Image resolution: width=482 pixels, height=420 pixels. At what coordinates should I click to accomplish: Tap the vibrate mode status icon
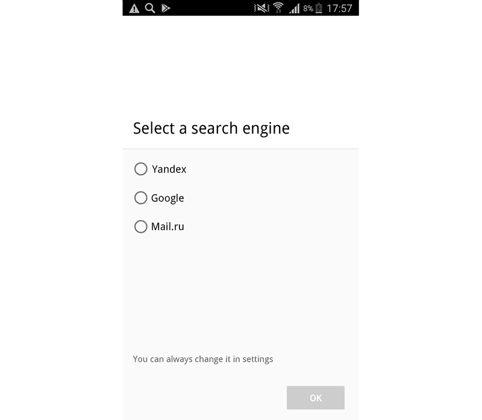261,8
